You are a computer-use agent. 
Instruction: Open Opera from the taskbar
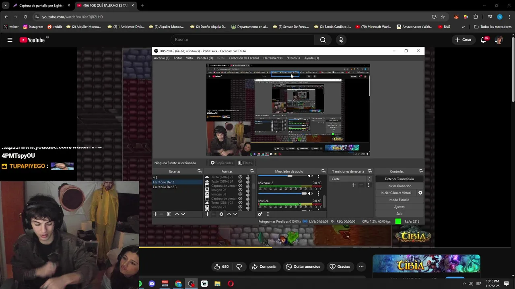[x=231, y=284]
